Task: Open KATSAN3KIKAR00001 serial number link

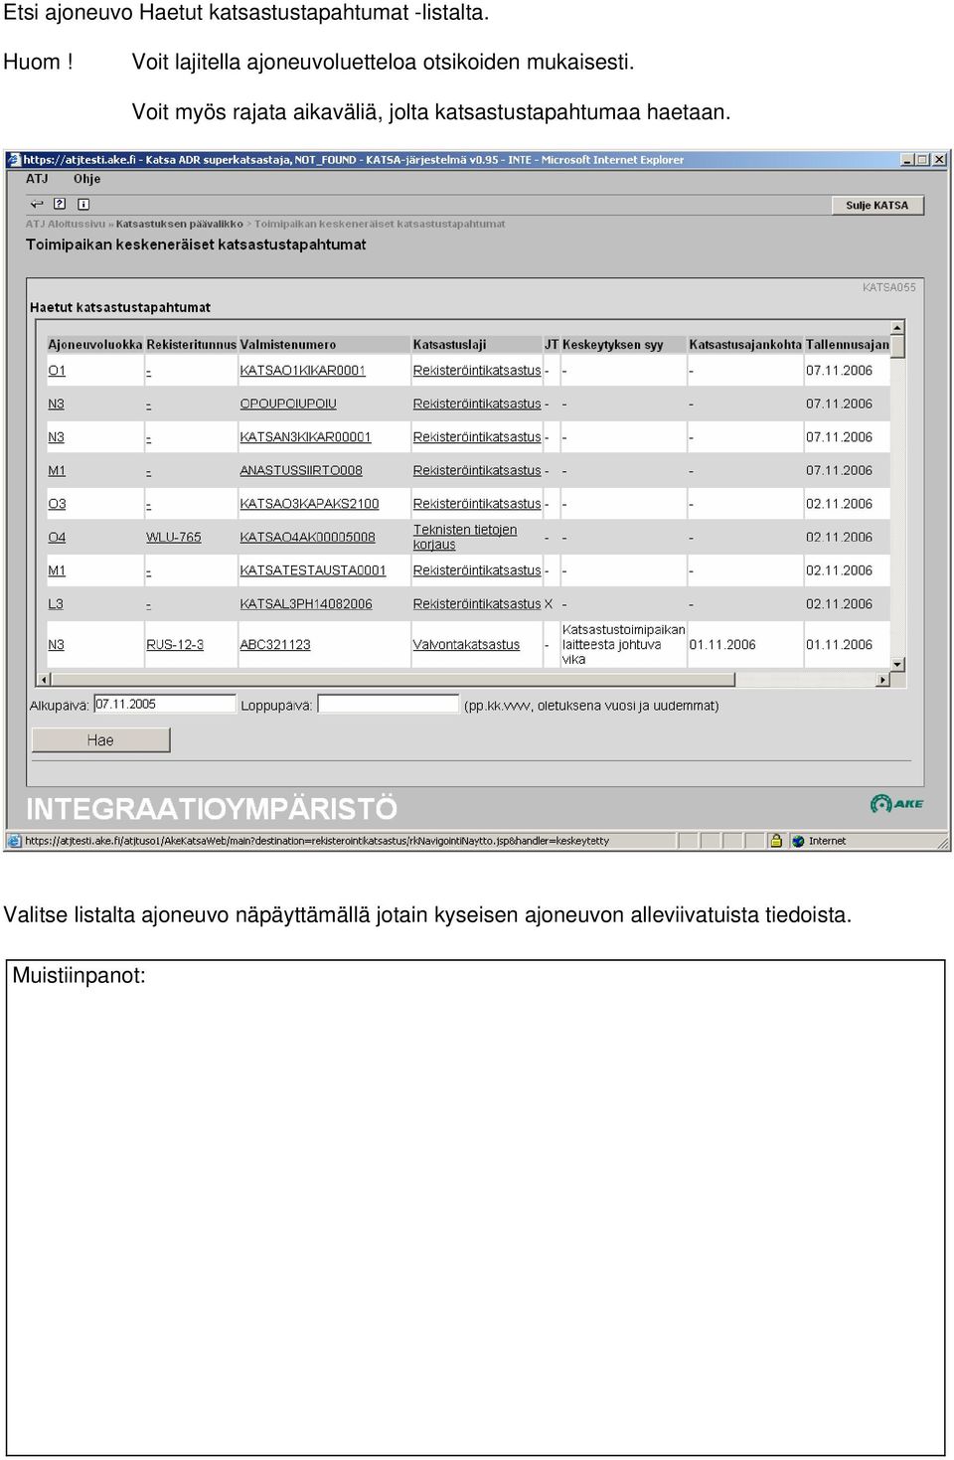Action: point(305,437)
